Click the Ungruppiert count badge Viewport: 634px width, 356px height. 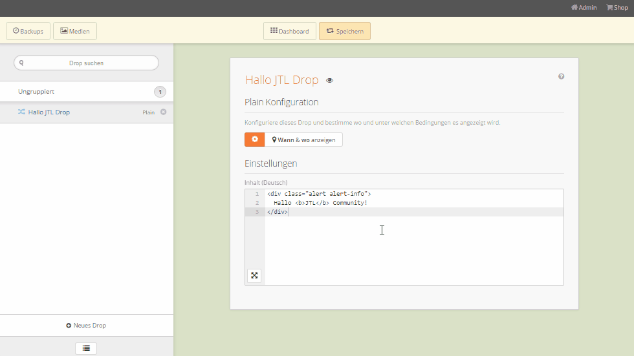tap(160, 92)
